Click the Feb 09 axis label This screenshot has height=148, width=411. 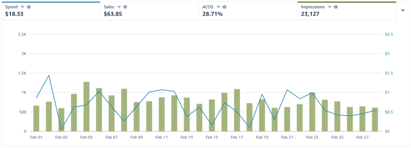(136, 137)
